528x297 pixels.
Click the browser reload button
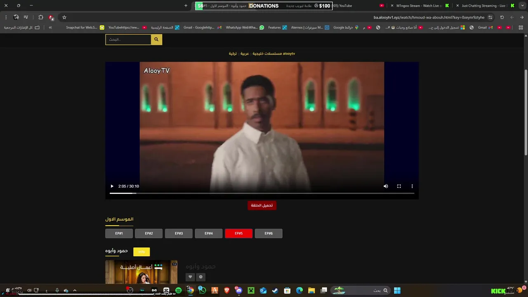pos(502,17)
